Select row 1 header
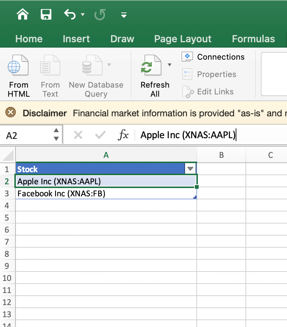Viewport: 287px width, 327px height. 7,169
